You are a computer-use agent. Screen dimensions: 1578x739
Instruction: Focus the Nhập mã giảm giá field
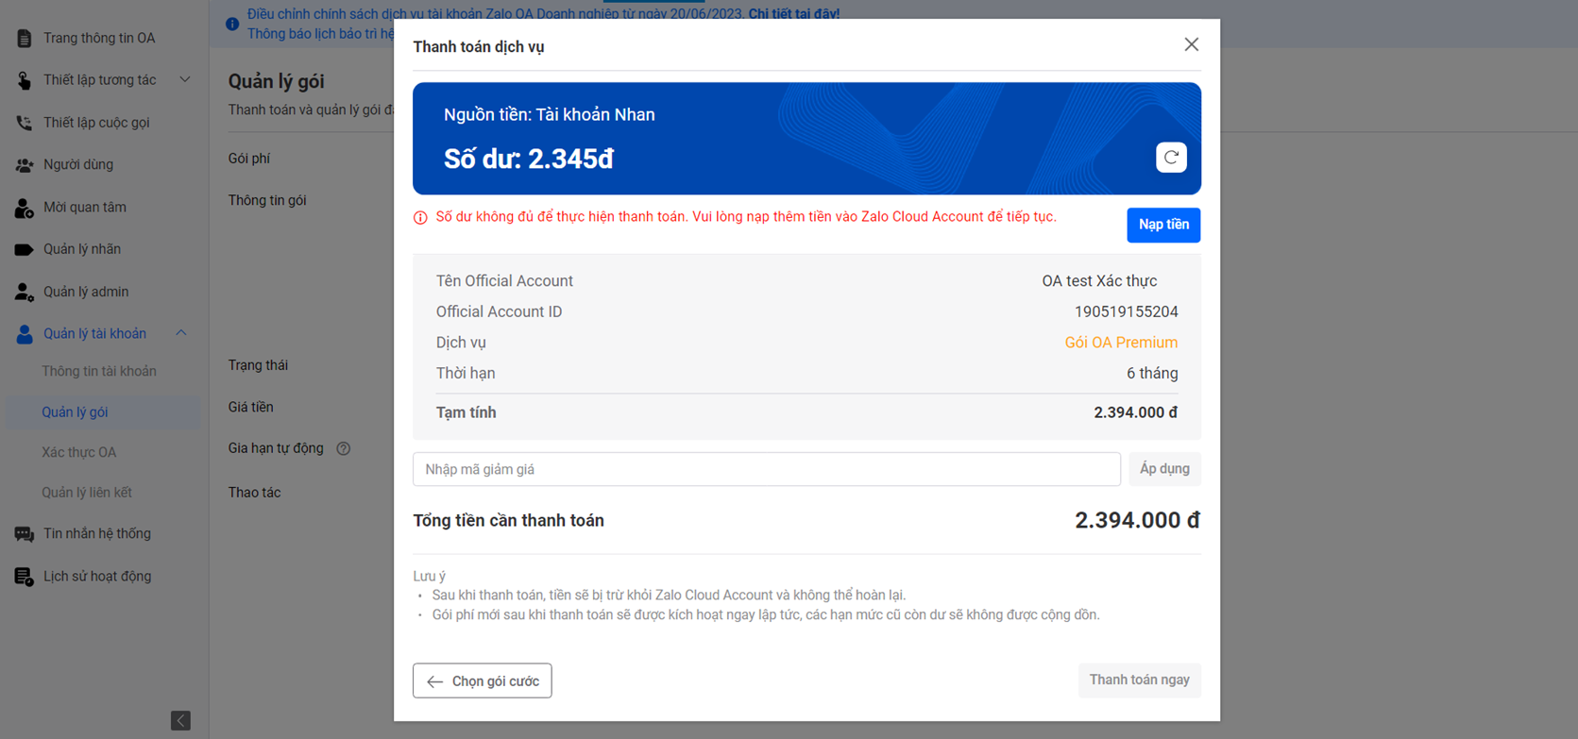click(766, 469)
